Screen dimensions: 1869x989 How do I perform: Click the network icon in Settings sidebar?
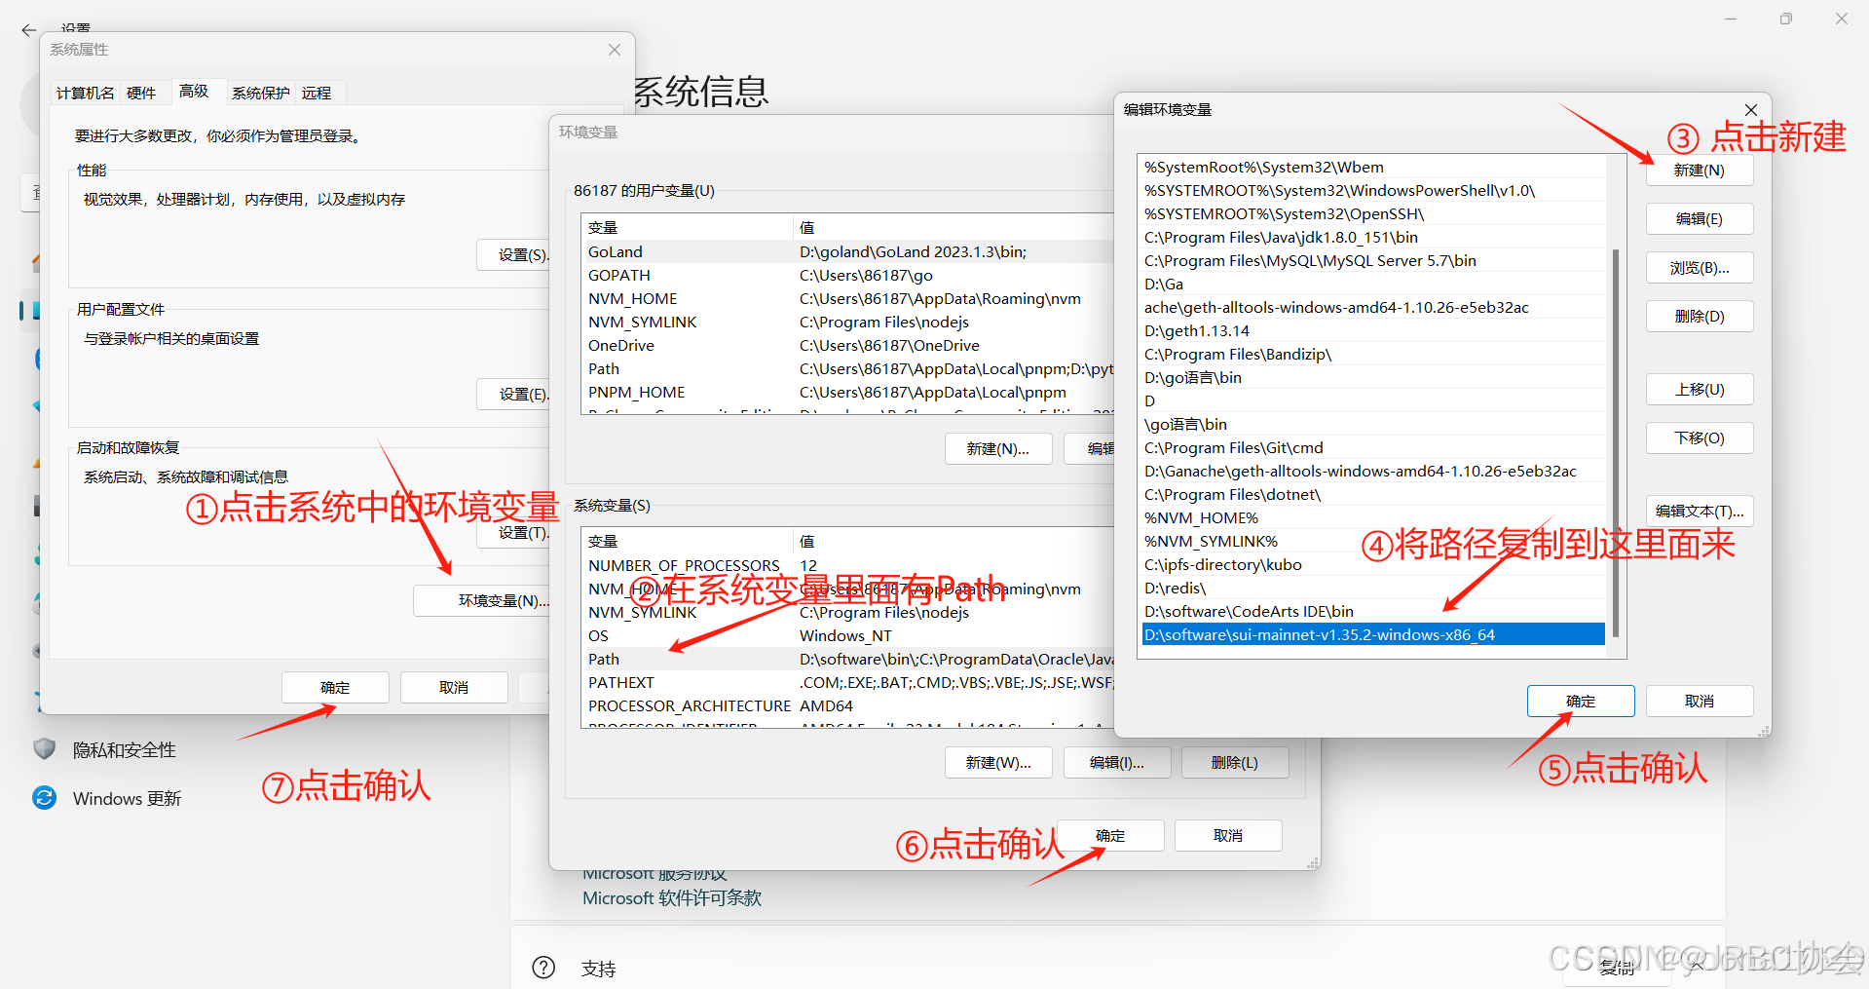point(39,407)
